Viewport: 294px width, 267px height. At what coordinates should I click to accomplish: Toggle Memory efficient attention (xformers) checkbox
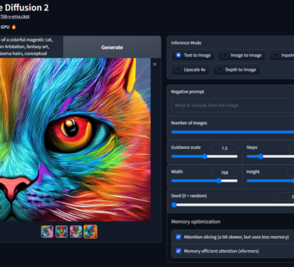click(x=178, y=251)
